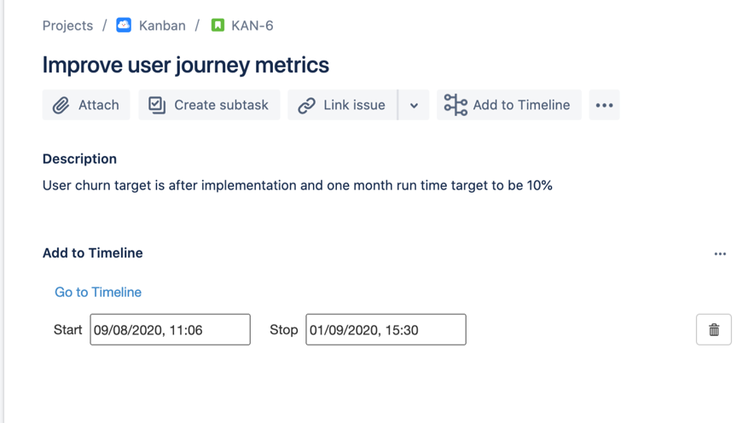This screenshot has height=423, width=743.
Task: Open the toolbar's more actions ellipsis
Action: pyautogui.click(x=604, y=105)
